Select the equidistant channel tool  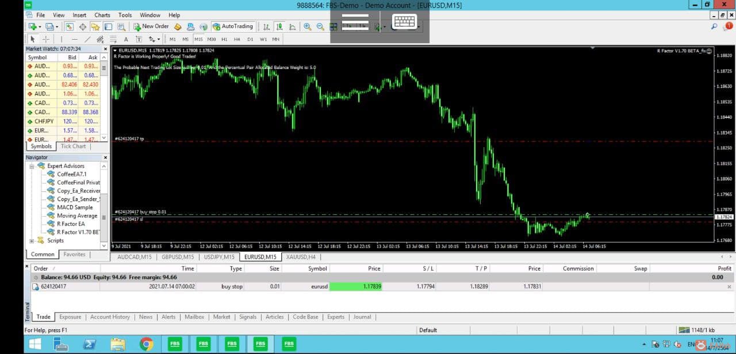point(100,39)
